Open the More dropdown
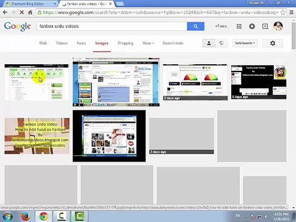Image resolution: width=296 pixels, height=222 pixels. coord(148,43)
